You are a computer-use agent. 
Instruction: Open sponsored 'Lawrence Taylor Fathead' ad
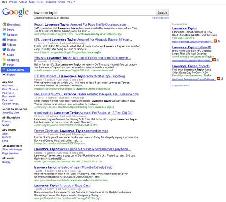click(x=191, y=47)
